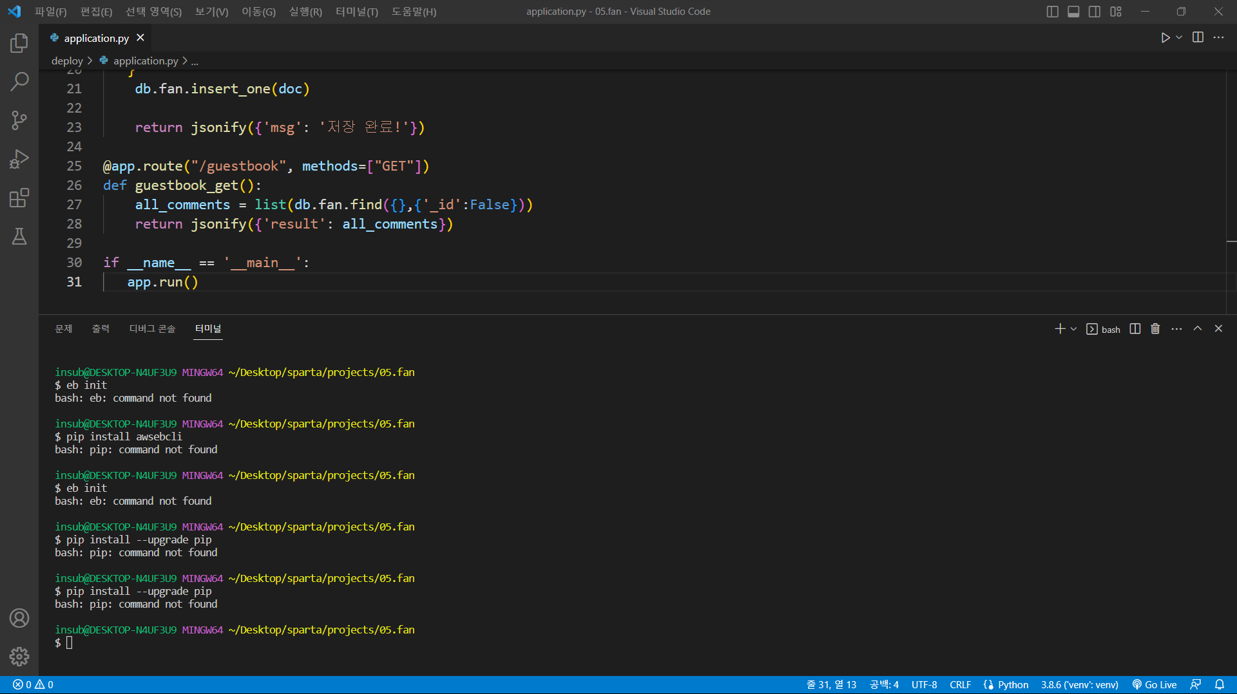Toggle the bottom panel layout button
Image resolution: width=1237 pixels, height=694 pixels.
click(x=1073, y=12)
